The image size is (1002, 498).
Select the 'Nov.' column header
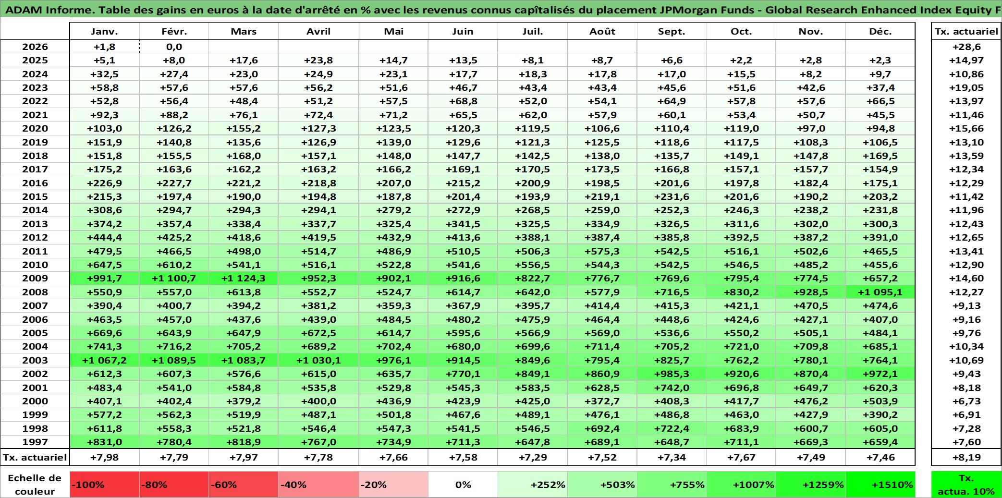click(x=811, y=31)
